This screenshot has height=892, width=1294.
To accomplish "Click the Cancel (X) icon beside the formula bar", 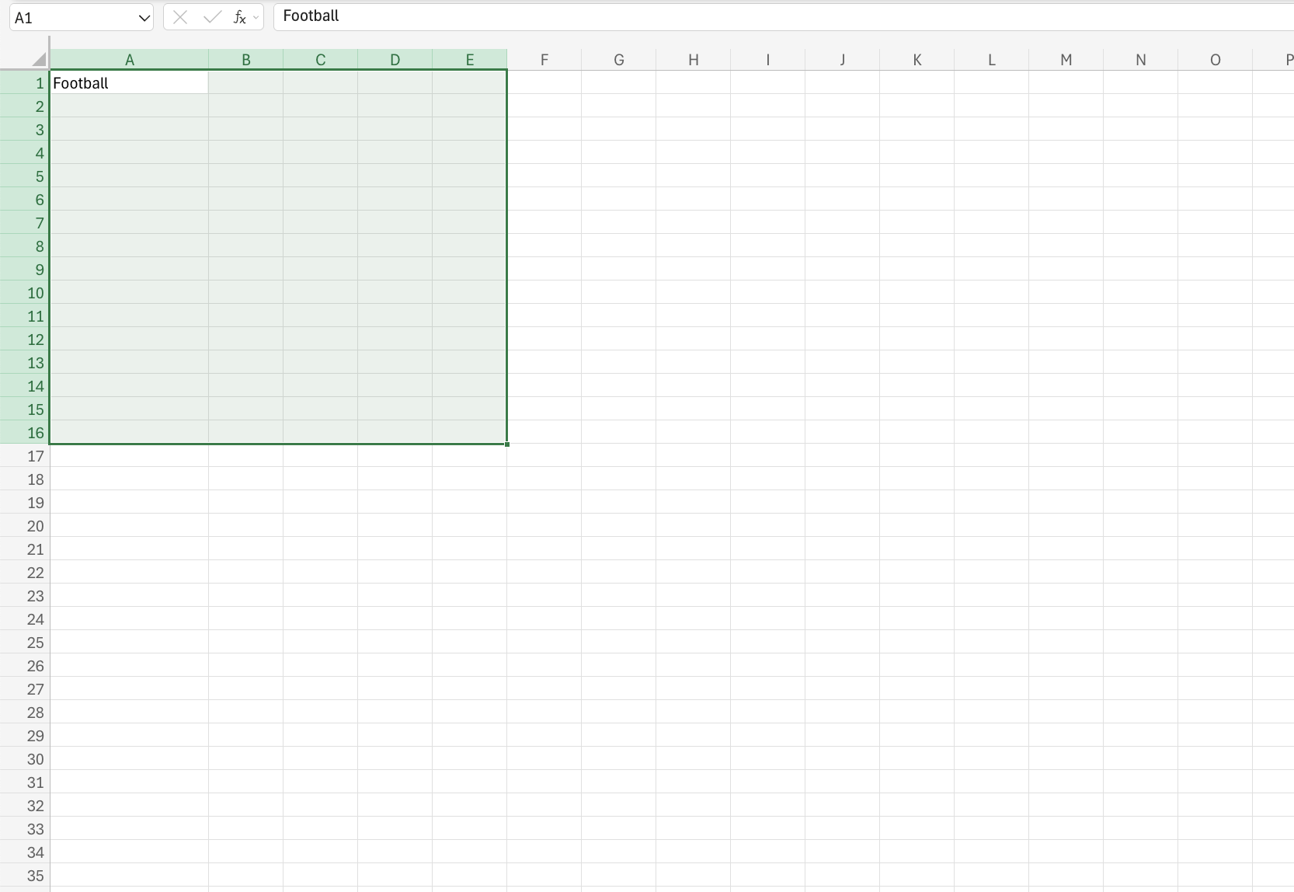I will [179, 16].
